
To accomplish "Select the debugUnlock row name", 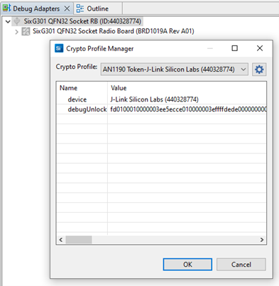I will (x=87, y=109).
